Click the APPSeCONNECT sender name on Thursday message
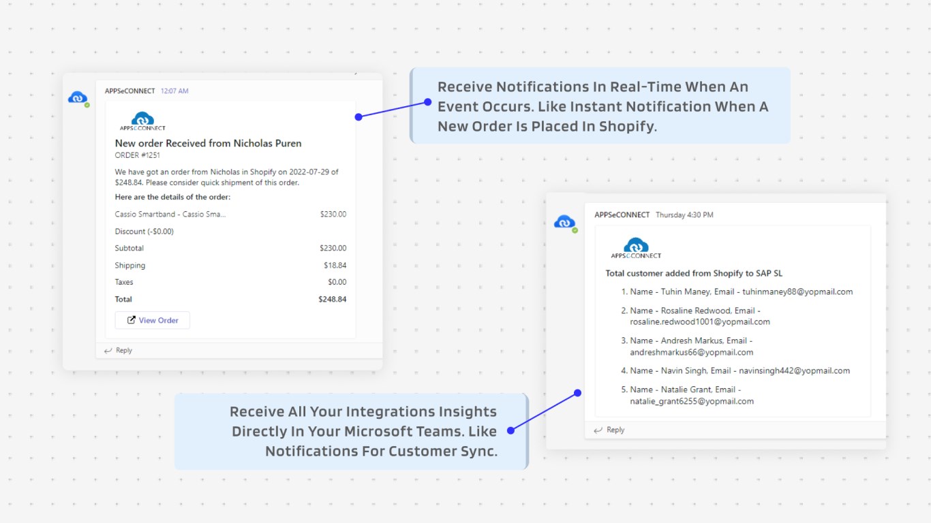Screen dimensions: 931x523 (x=622, y=215)
